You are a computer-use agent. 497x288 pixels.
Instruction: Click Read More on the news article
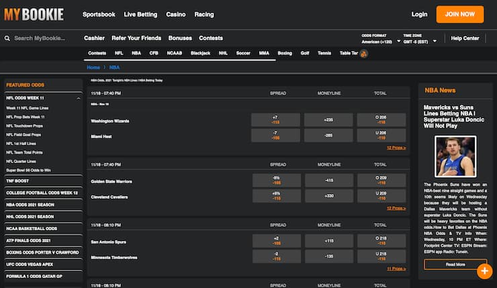pos(455,265)
